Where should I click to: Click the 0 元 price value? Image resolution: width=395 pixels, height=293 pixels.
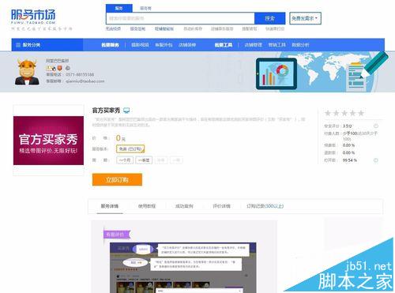121,138
